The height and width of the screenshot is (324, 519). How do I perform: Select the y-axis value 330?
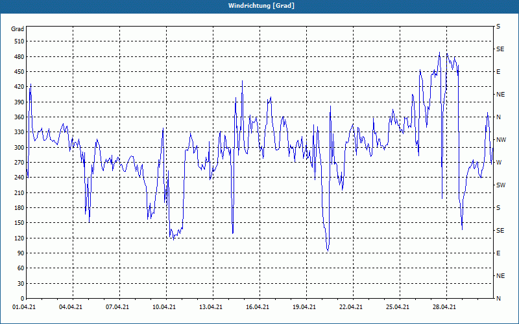click(x=19, y=132)
